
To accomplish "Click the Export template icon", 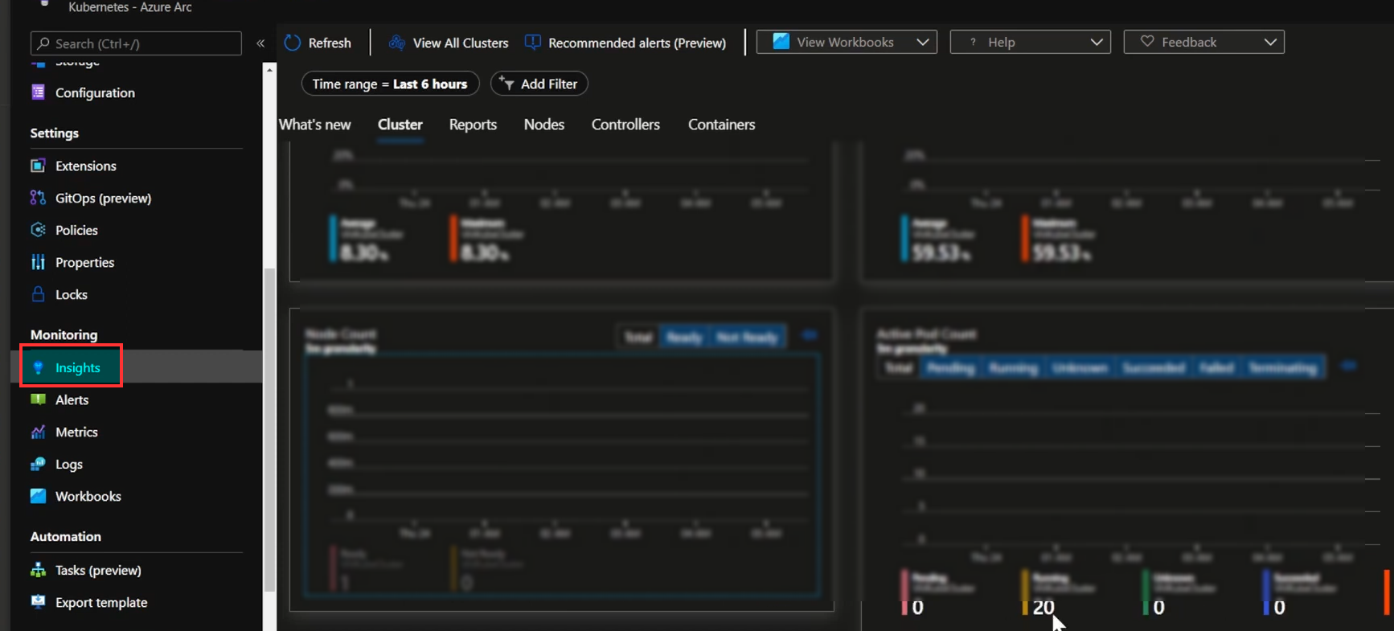I will click(x=38, y=602).
